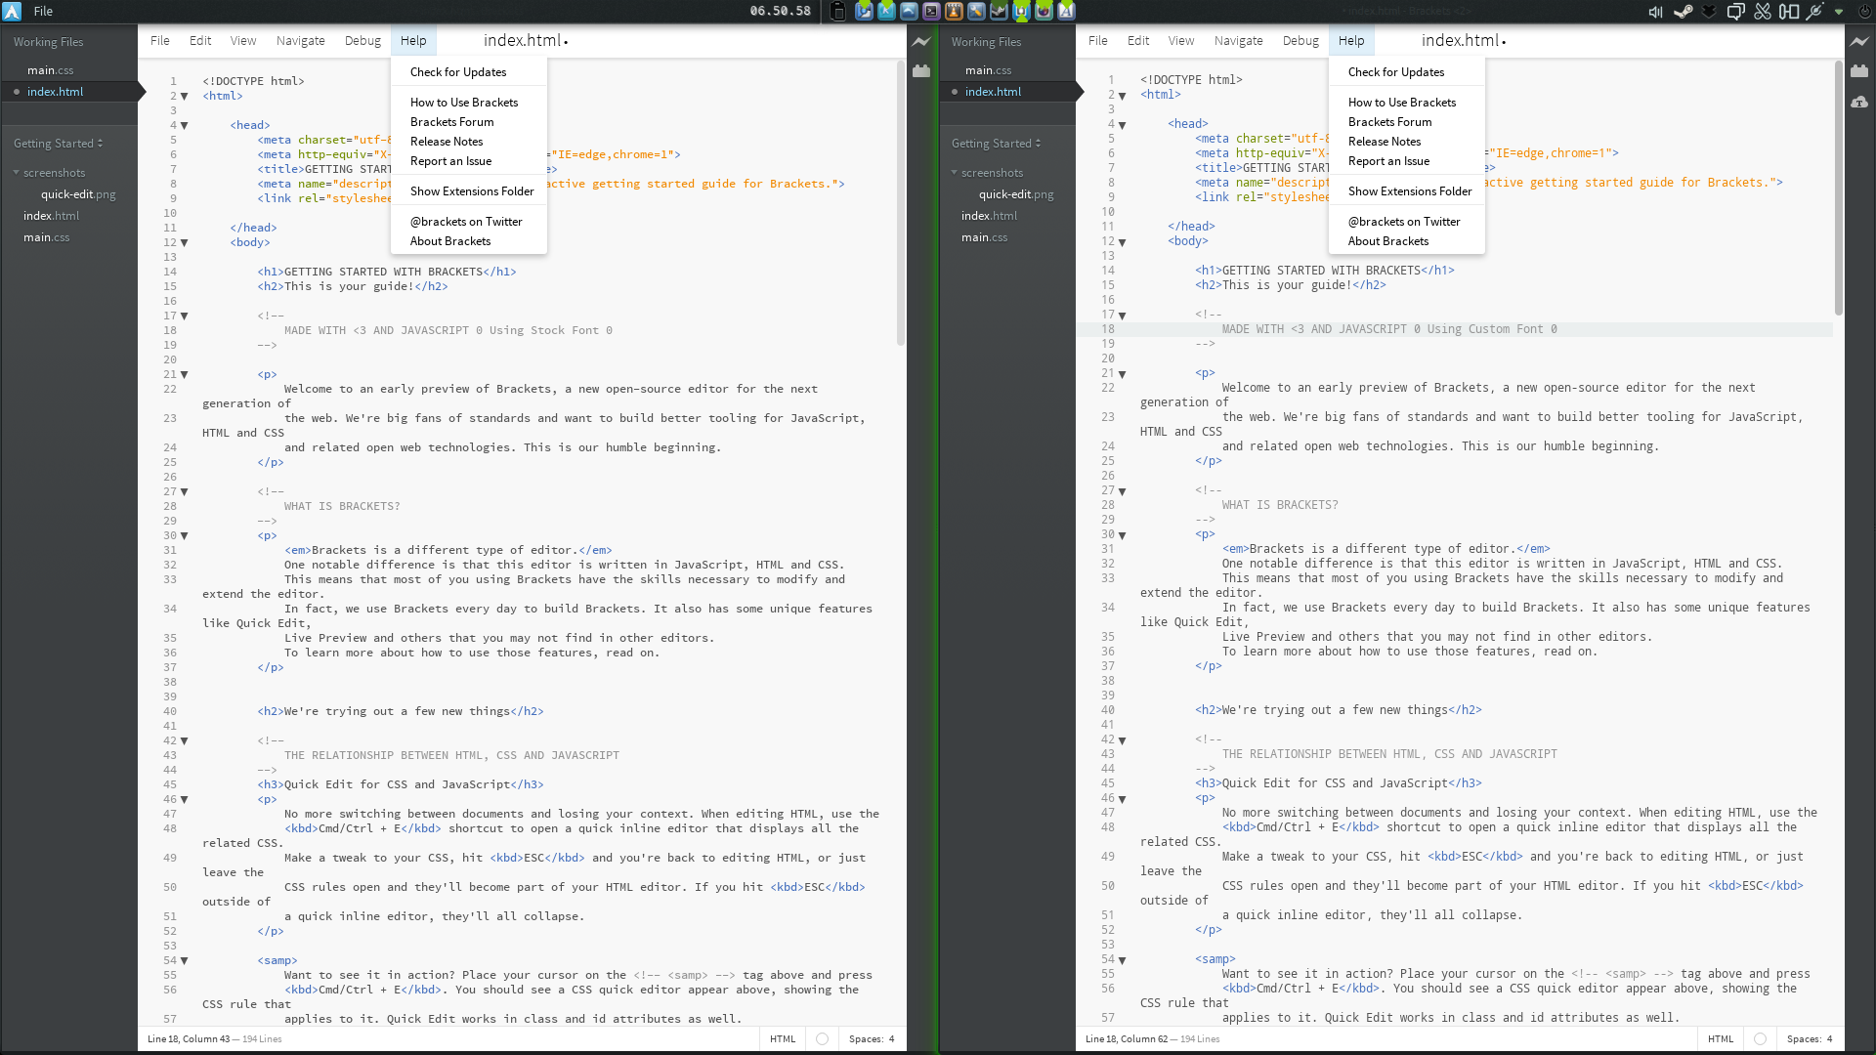Viewport: 1876px width, 1055px height.
Task: Open the Edit menu in the left Brackets window
Action: [x=200, y=41]
